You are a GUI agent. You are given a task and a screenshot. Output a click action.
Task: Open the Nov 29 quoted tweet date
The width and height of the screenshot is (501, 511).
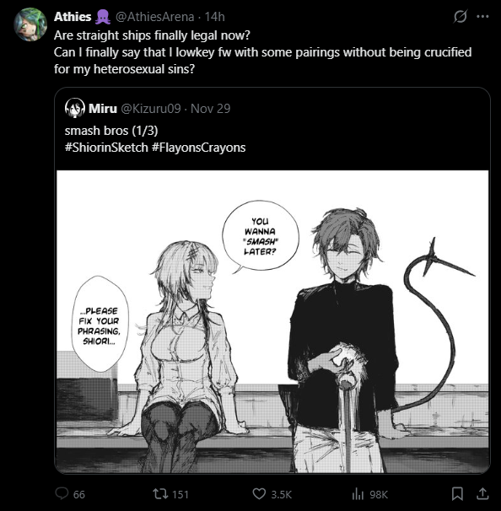tap(210, 109)
